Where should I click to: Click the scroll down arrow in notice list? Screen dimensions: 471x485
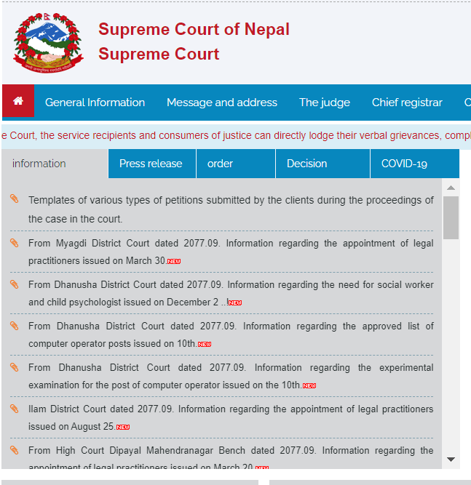(x=451, y=460)
